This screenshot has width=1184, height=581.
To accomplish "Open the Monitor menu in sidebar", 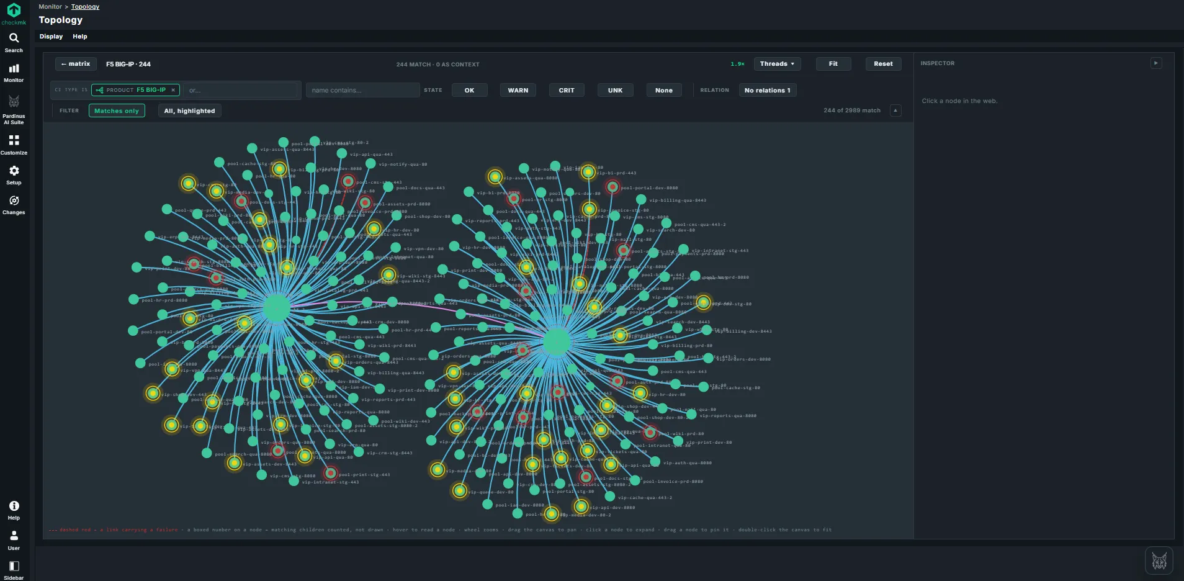I will click(x=14, y=73).
